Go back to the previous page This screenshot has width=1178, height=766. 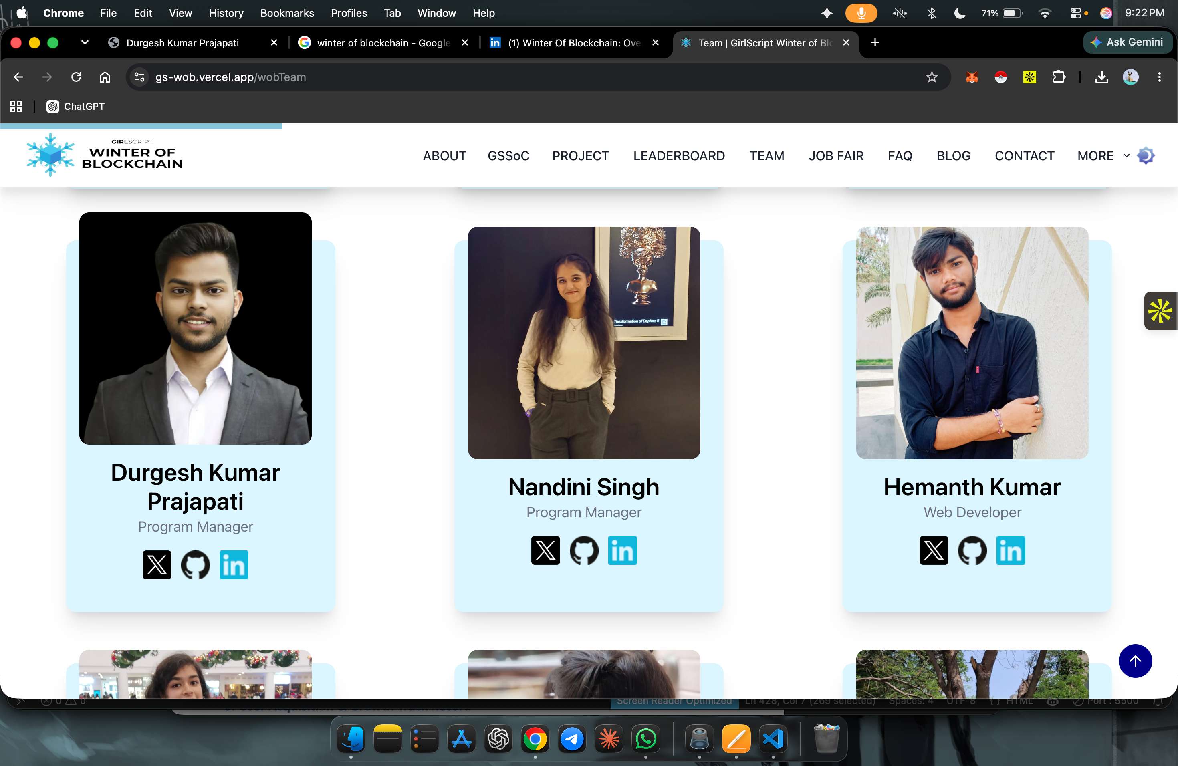(x=18, y=77)
